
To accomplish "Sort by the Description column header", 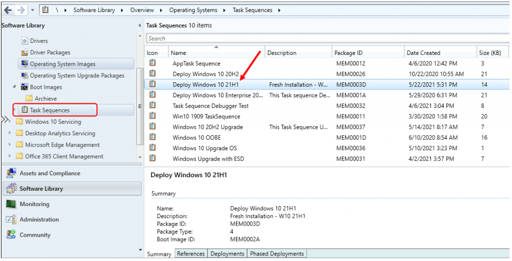I will pos(298,52).
